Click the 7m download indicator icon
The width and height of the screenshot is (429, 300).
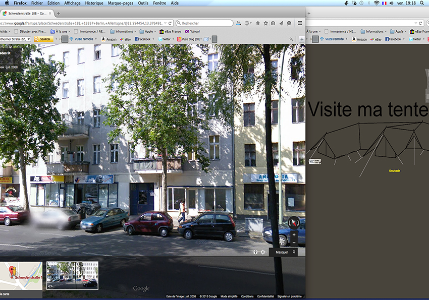(x=239, y=23)
